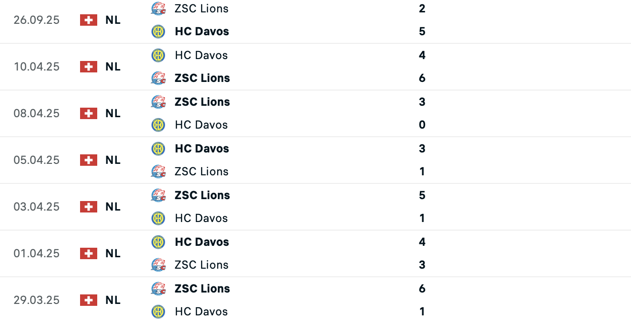Open ZSC Lions logo in the 01.04.25 match

[x=158, y=265]
